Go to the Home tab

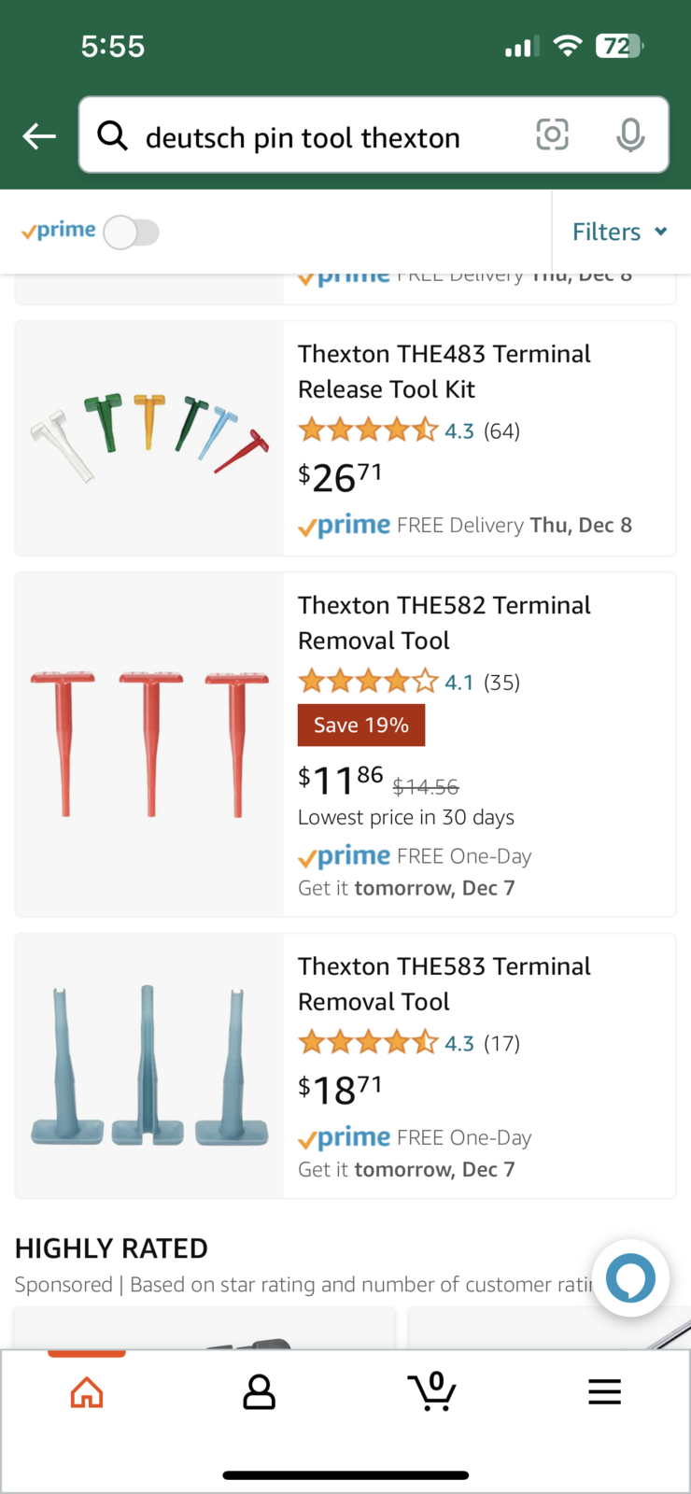(x=87, y=1392)
